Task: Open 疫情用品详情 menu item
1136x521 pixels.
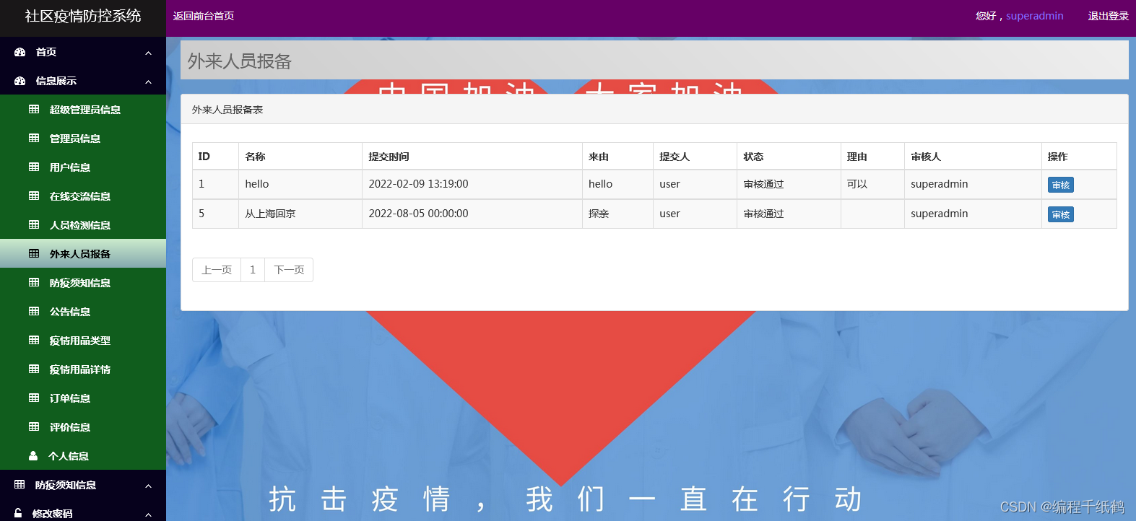Action: 83,369
